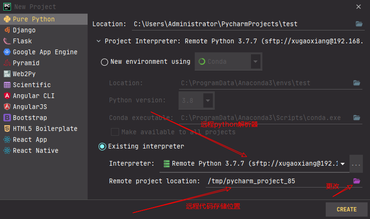Click the HTML5 Boilerplate icon
370x219 pixels.
tap(7, 129)
